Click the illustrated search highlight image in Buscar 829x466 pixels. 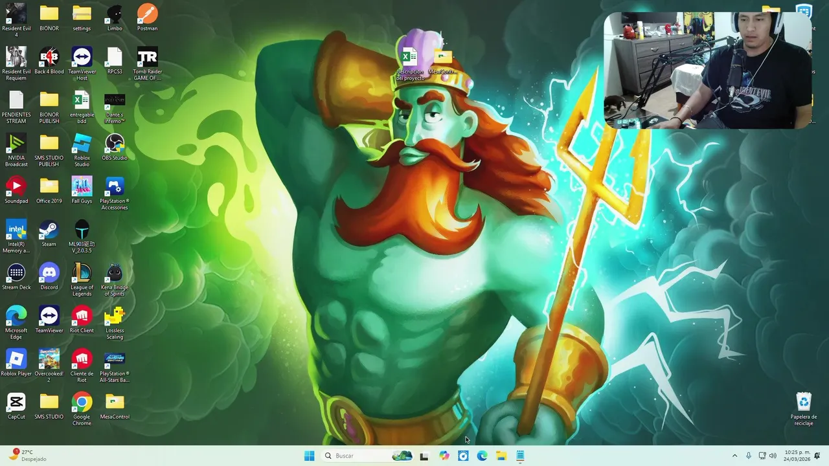pos(402,456)
